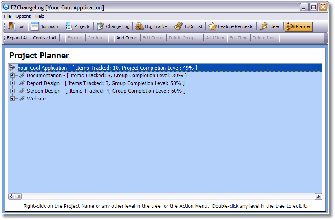Click the pencil icon next to Website

(x=22, y=98)
